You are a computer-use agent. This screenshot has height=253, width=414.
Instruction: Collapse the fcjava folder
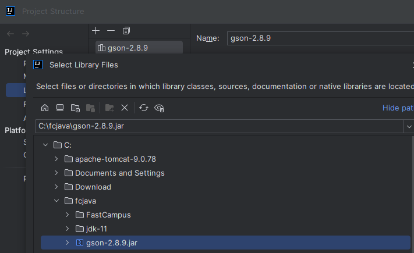56,201
